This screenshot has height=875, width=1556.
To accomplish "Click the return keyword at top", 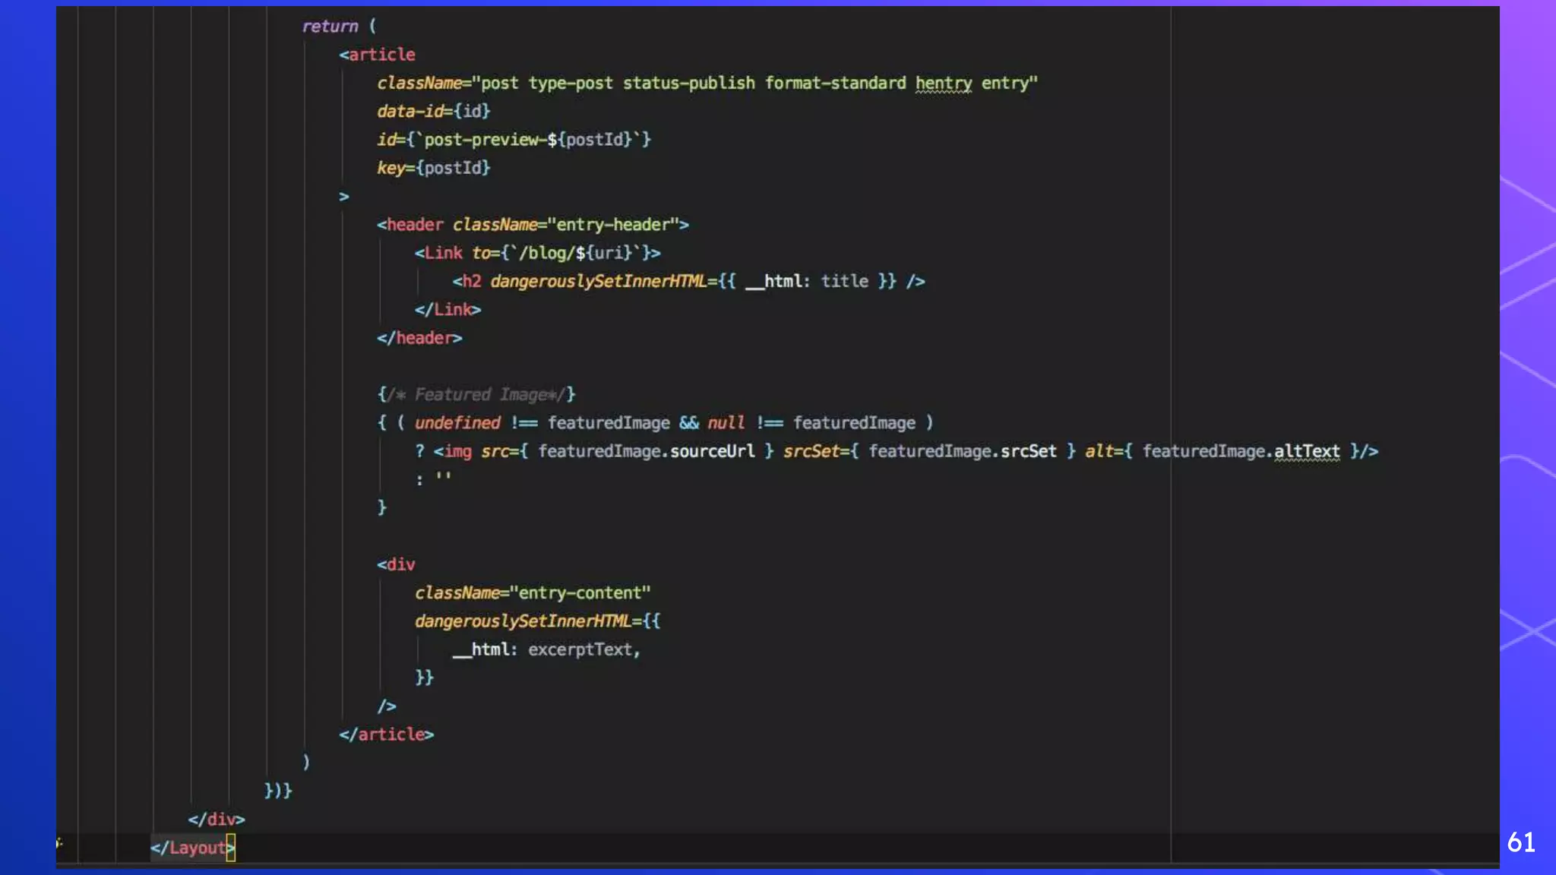I will [330, 27].
